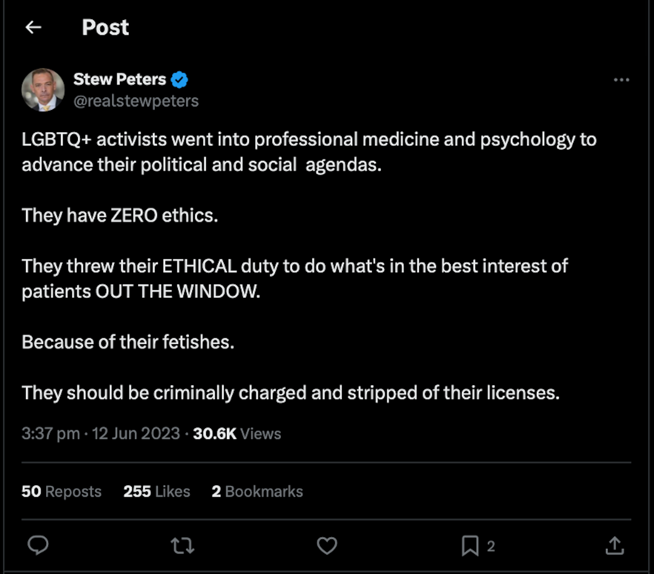654x574 pixels.
Task: Like the post with the heart icon
Action: point(327,546)
